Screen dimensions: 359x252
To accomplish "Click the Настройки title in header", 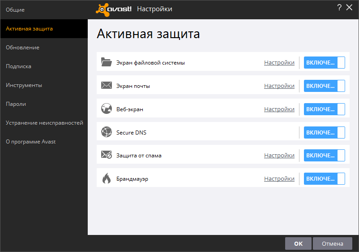I will coord(154,9).
